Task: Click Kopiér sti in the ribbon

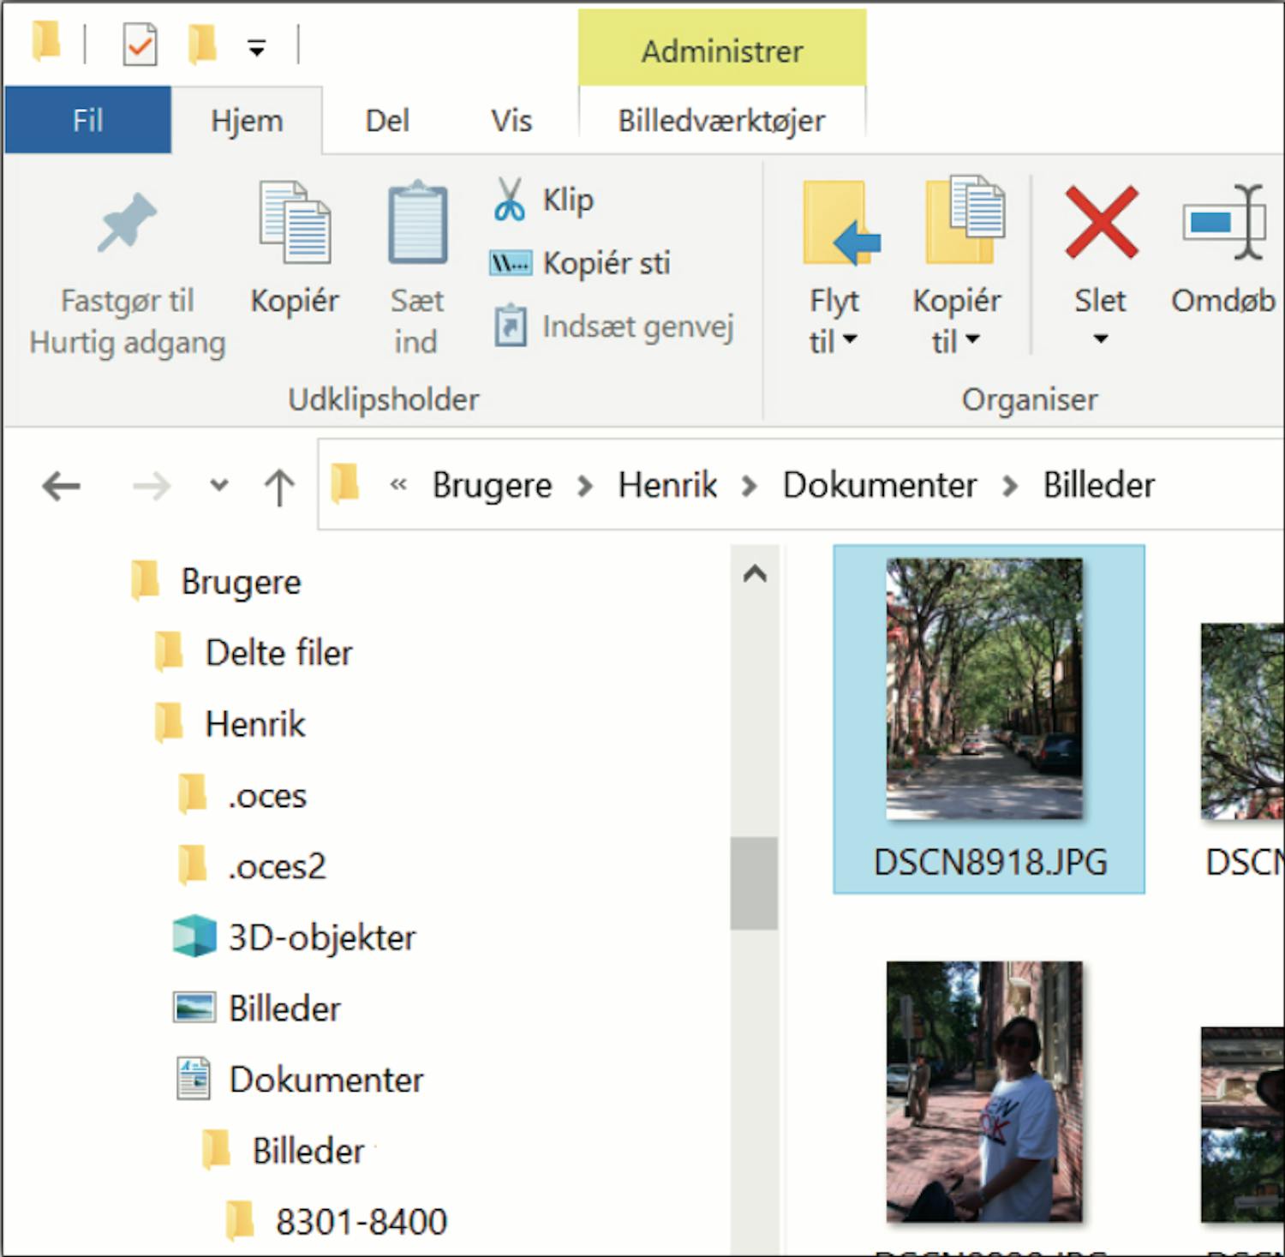Action: click(x=605, y=263)
